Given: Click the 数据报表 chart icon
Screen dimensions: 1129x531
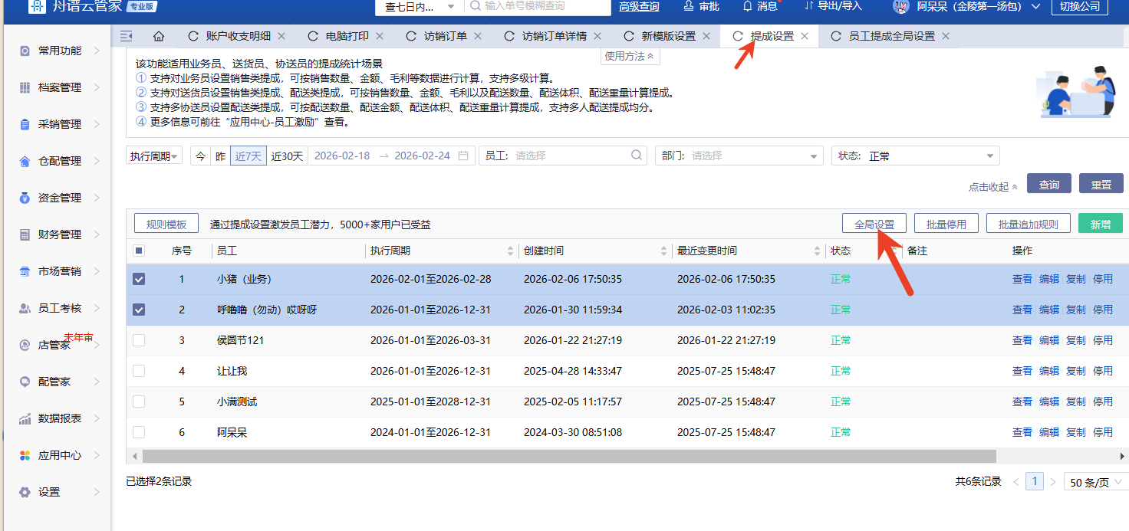Looking at the screenshot, I should (x=25, y=418).
